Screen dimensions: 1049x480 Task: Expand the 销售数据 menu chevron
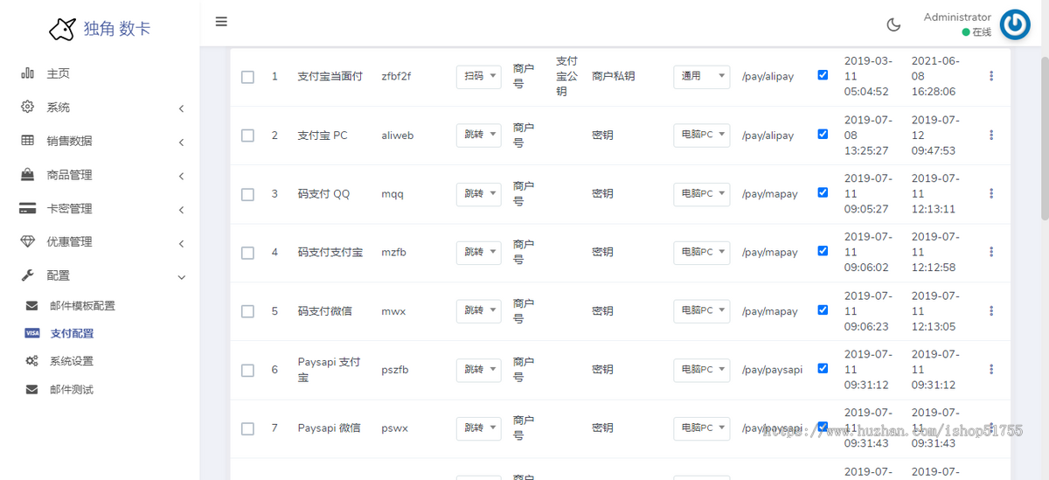pyautogui.click(x=181, y=143)
